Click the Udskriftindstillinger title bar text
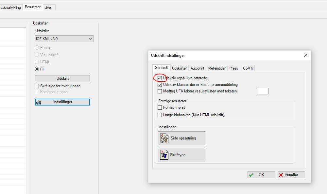 point(168,56)
